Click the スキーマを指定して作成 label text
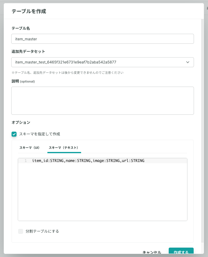This screenshot has height=257, width=208. [x=40, y=134]
